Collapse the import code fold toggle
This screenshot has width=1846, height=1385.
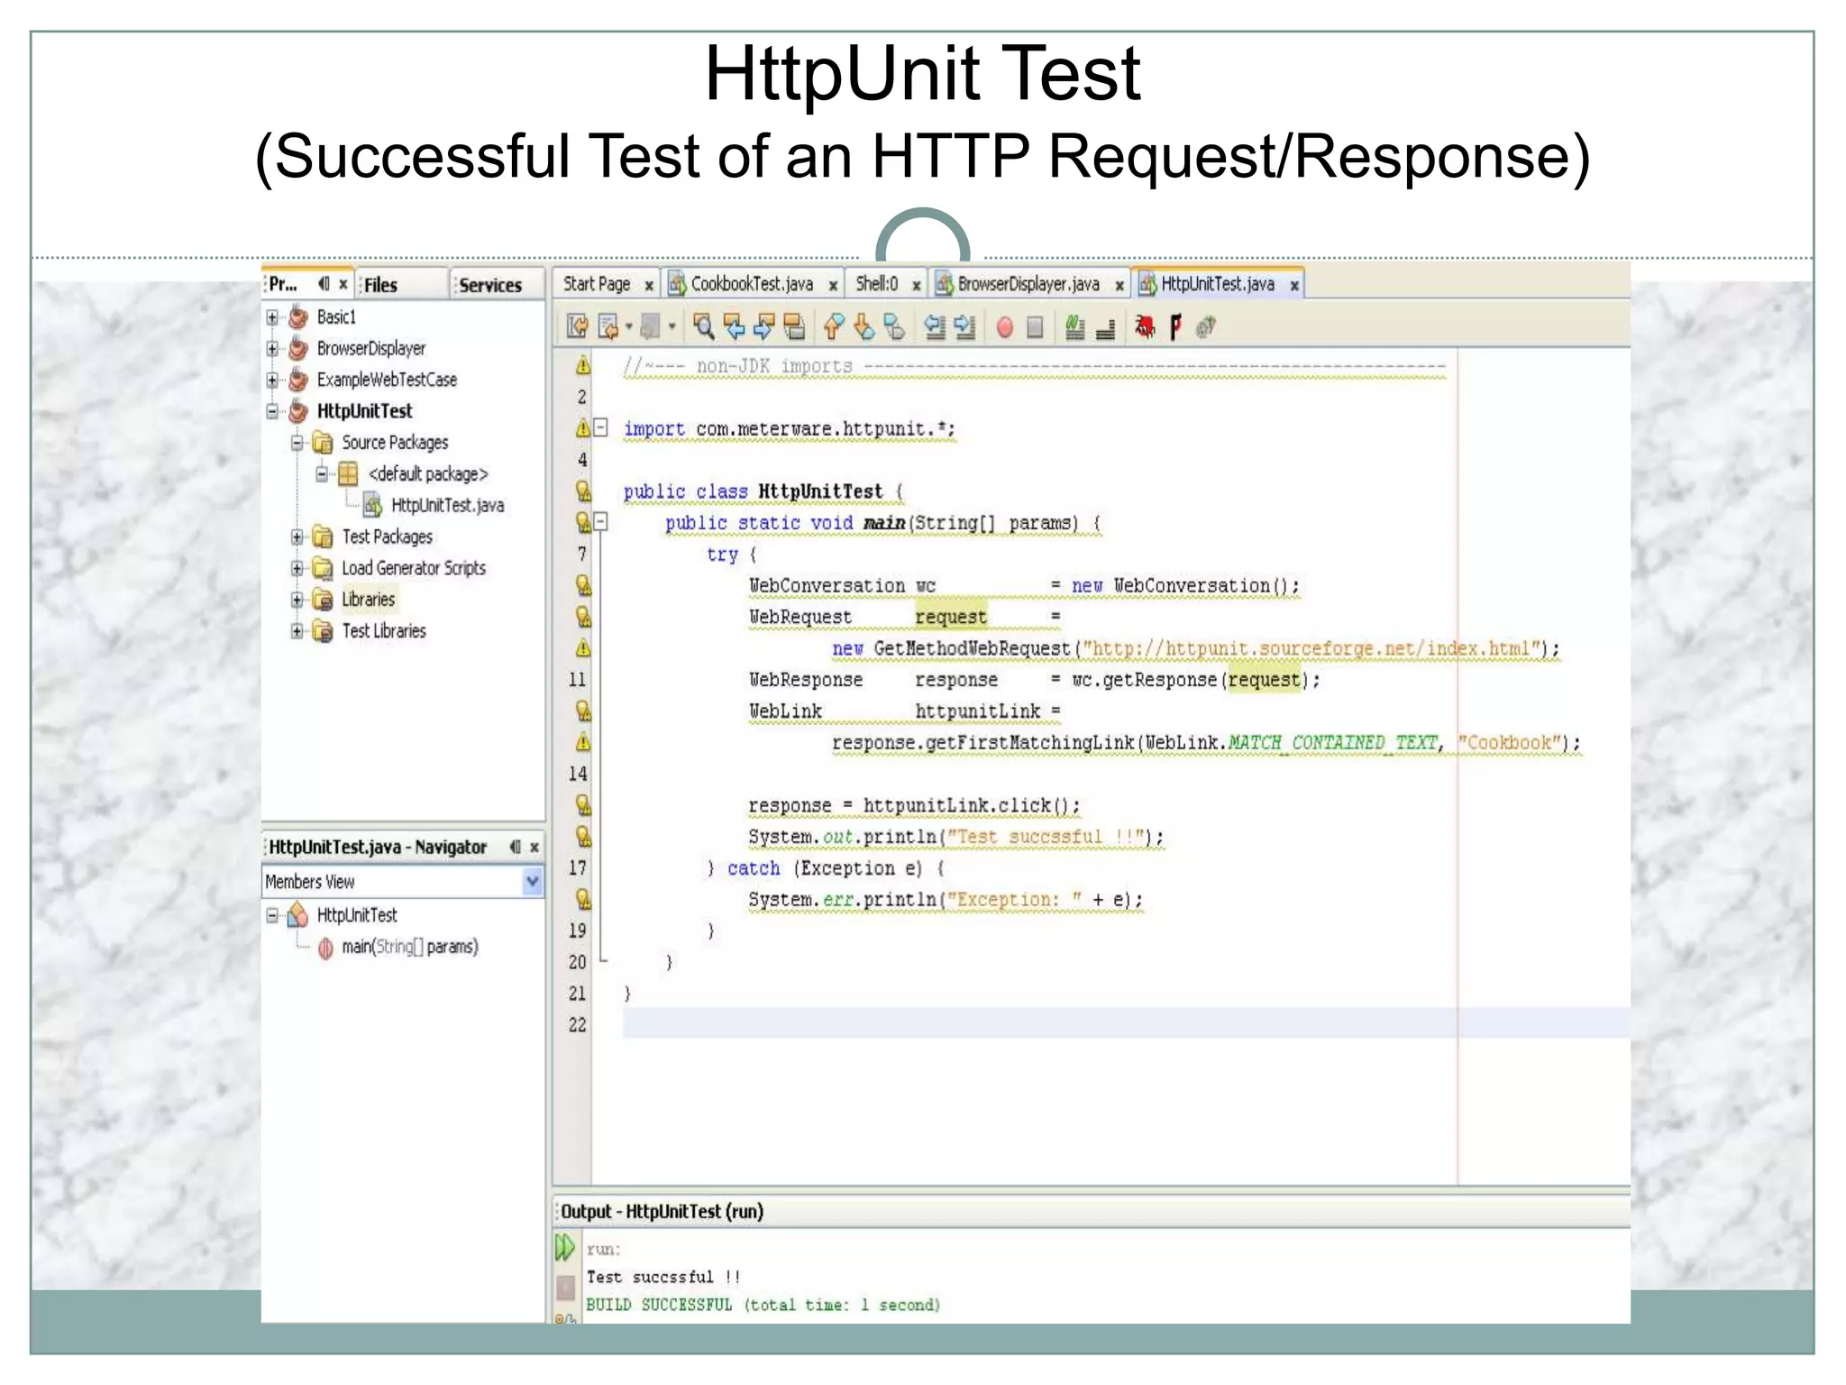point(601,427)
